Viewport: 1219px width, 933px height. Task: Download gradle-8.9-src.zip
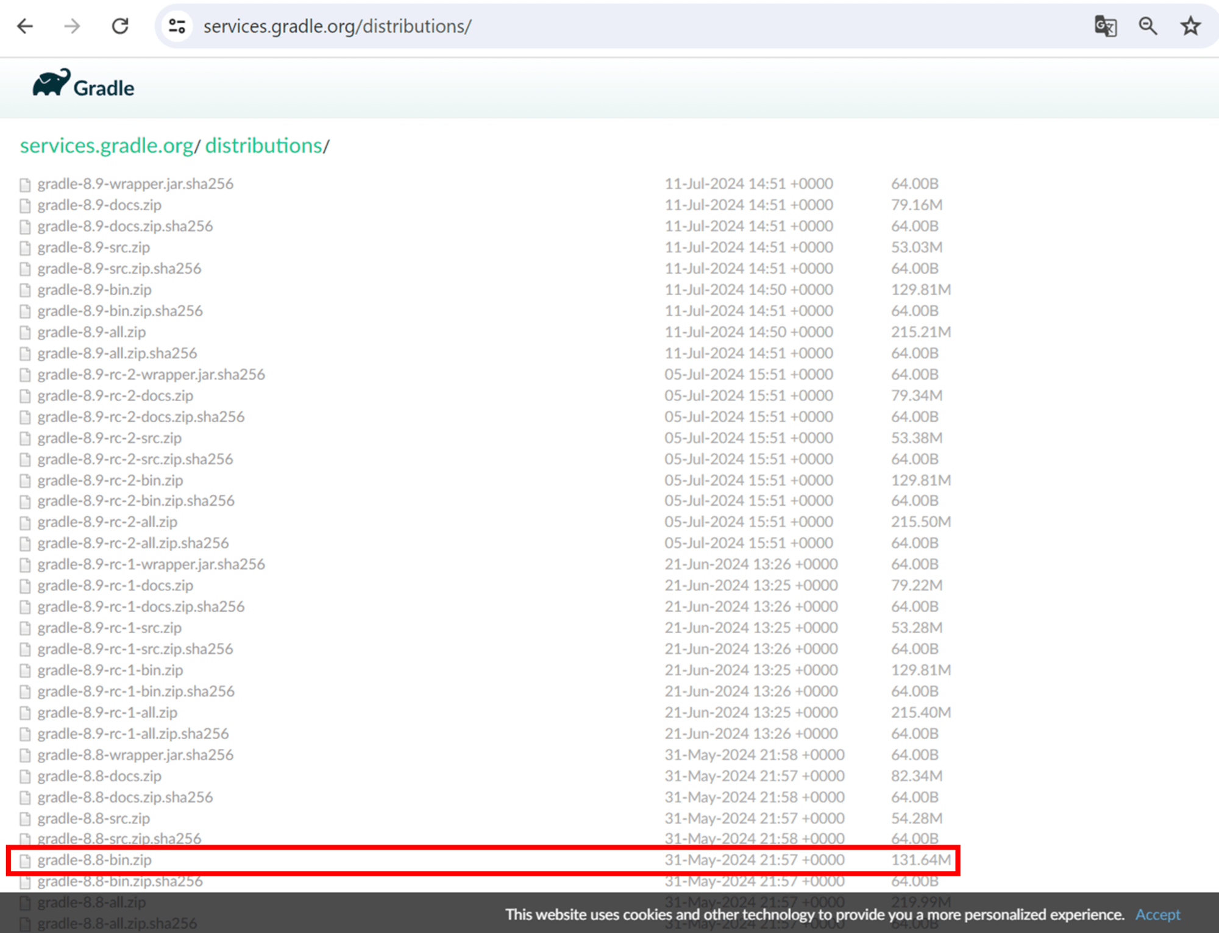click(x=93, y=247)
